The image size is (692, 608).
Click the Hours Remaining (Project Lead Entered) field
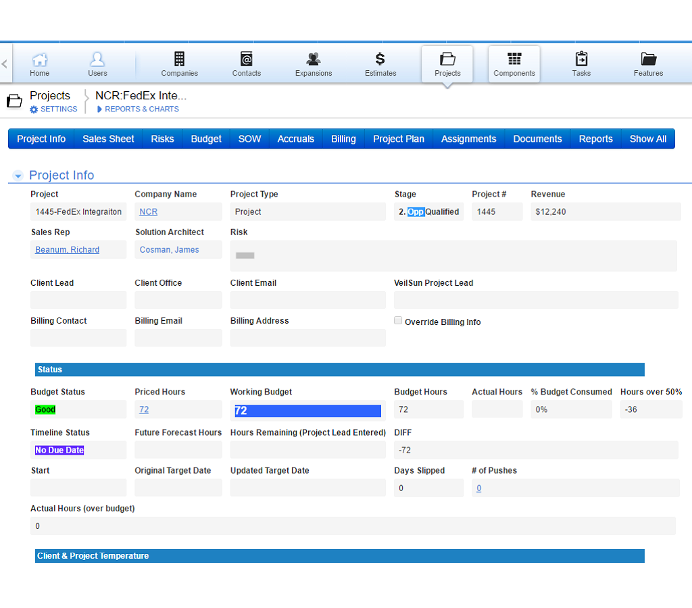pyautogui.click(x=308, y=450)
